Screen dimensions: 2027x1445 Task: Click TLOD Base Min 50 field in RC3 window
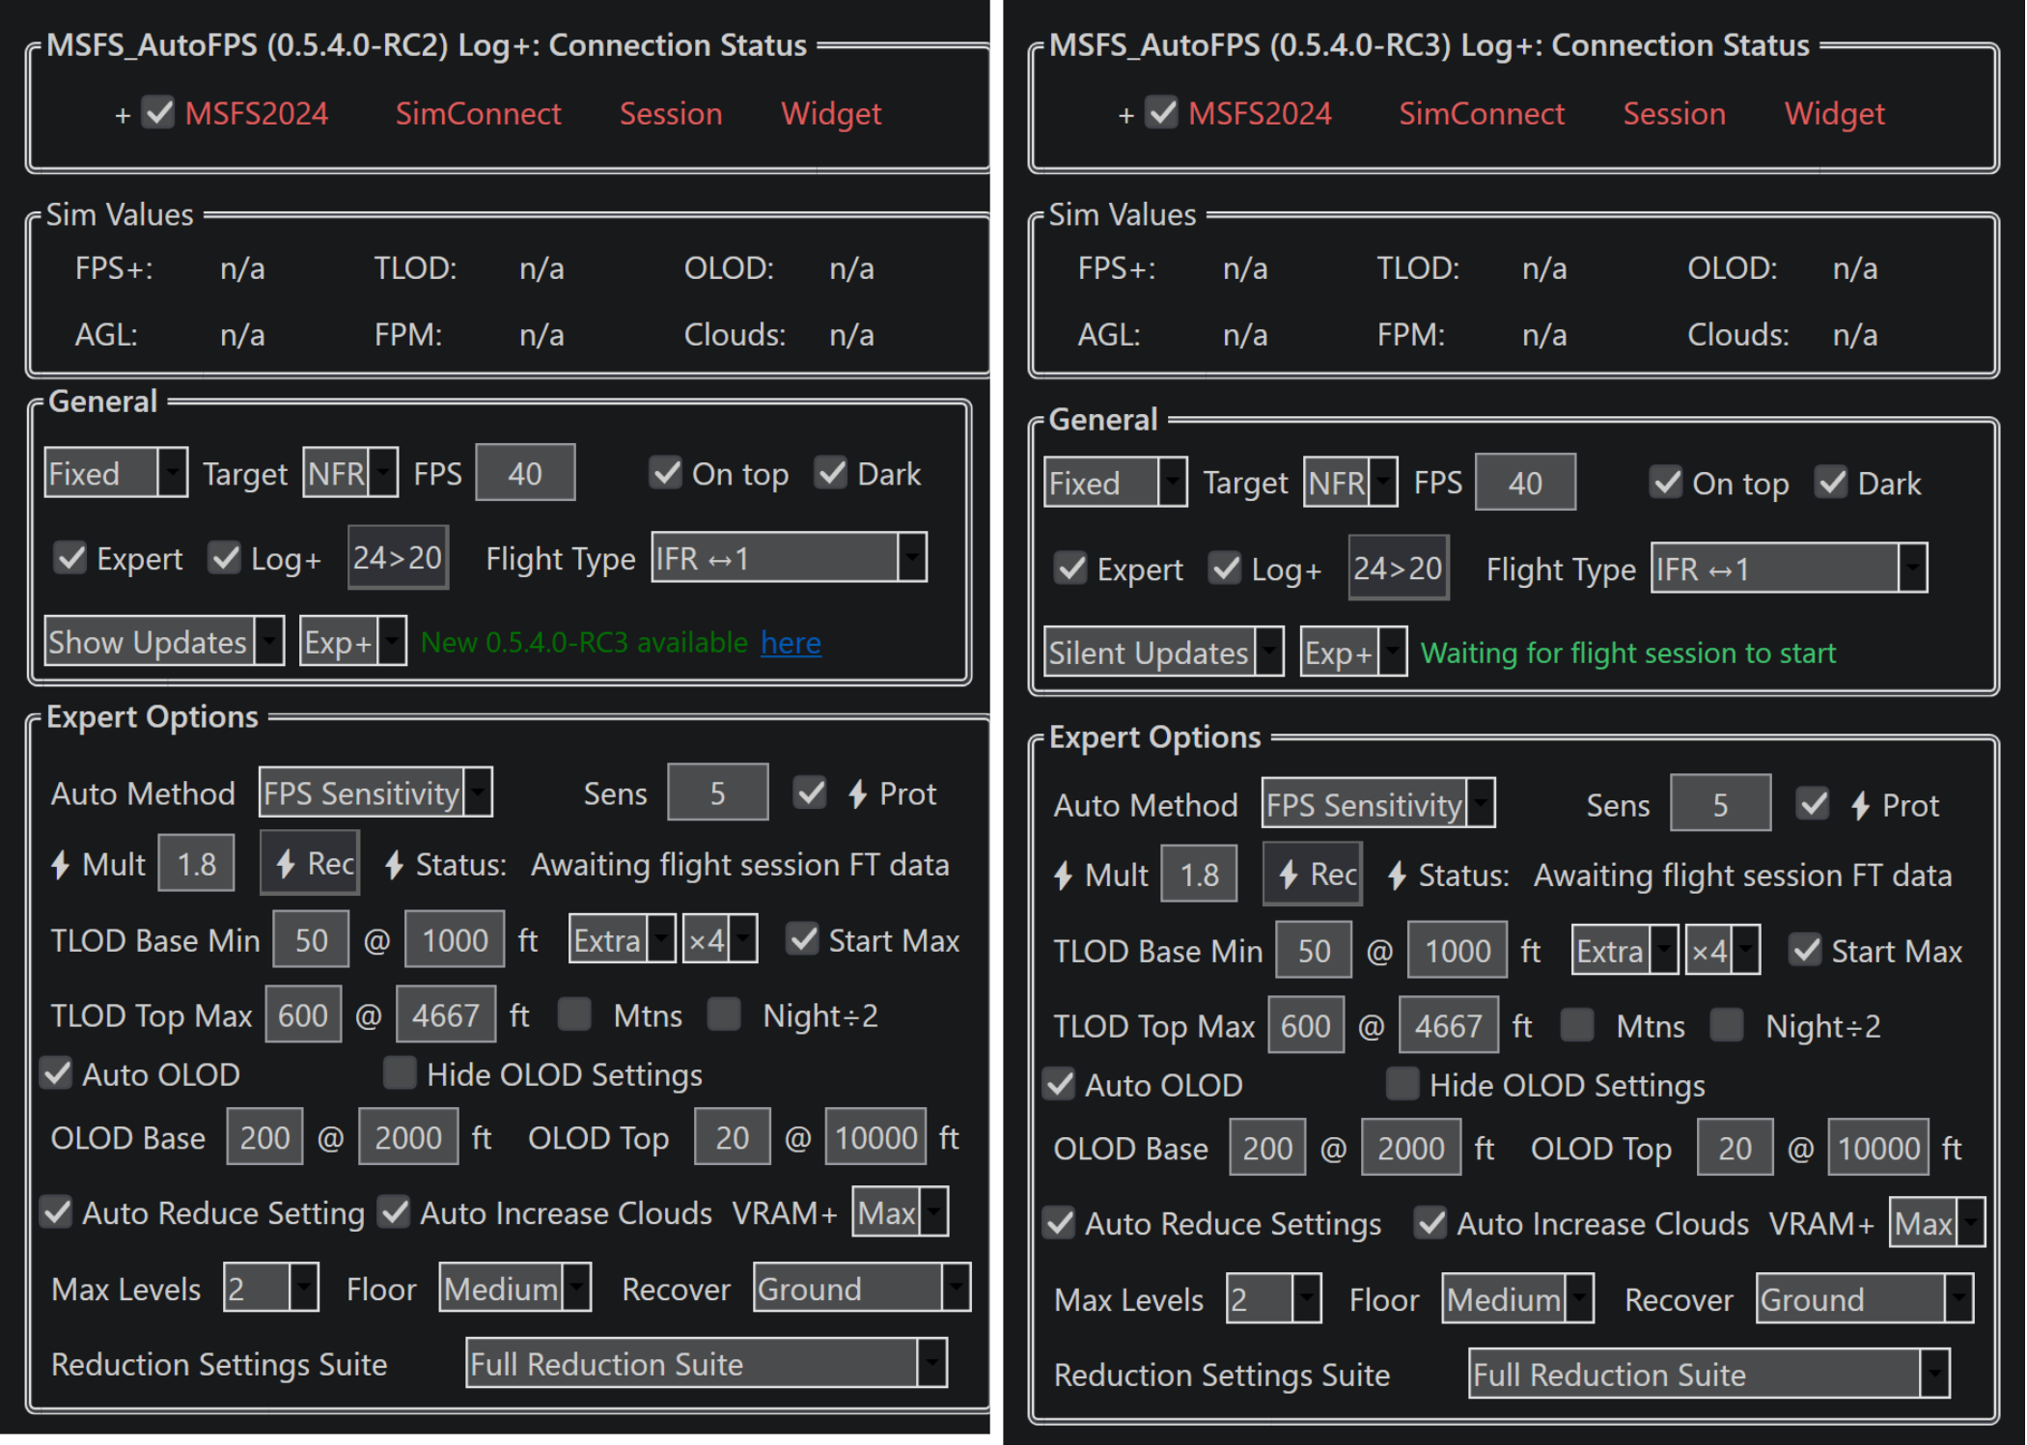1314,951
